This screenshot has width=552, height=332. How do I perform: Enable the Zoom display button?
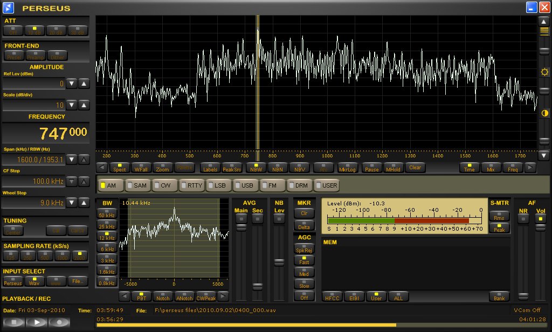pyautogui.click(x=163, y=168)
